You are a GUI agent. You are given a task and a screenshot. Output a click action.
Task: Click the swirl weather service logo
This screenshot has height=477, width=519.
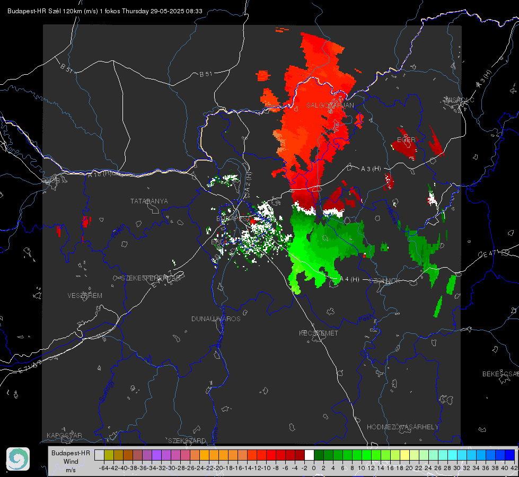(x=18, y=459)
